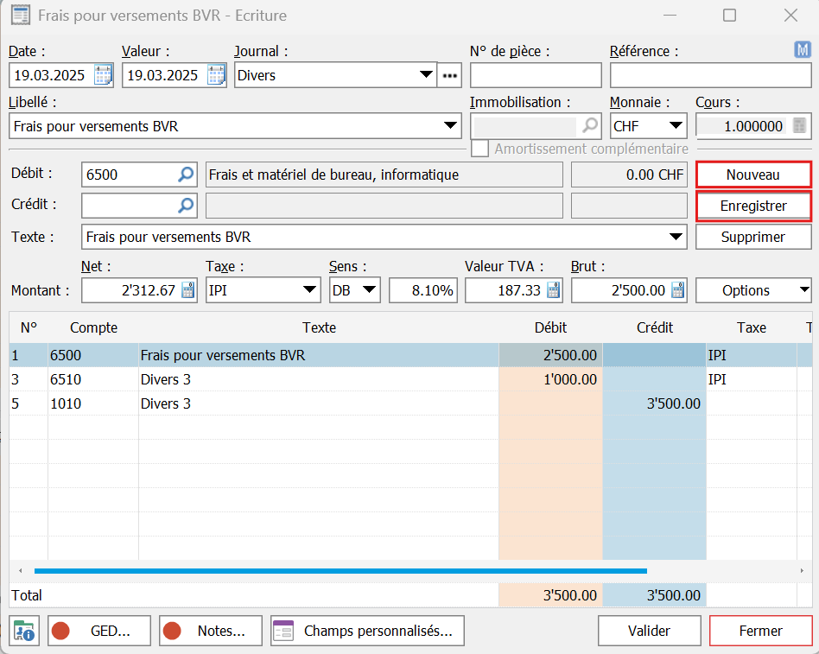Screen dimensions: 819x654
Task: Open the Valeur date calendar picker
Action: point(216,75)
